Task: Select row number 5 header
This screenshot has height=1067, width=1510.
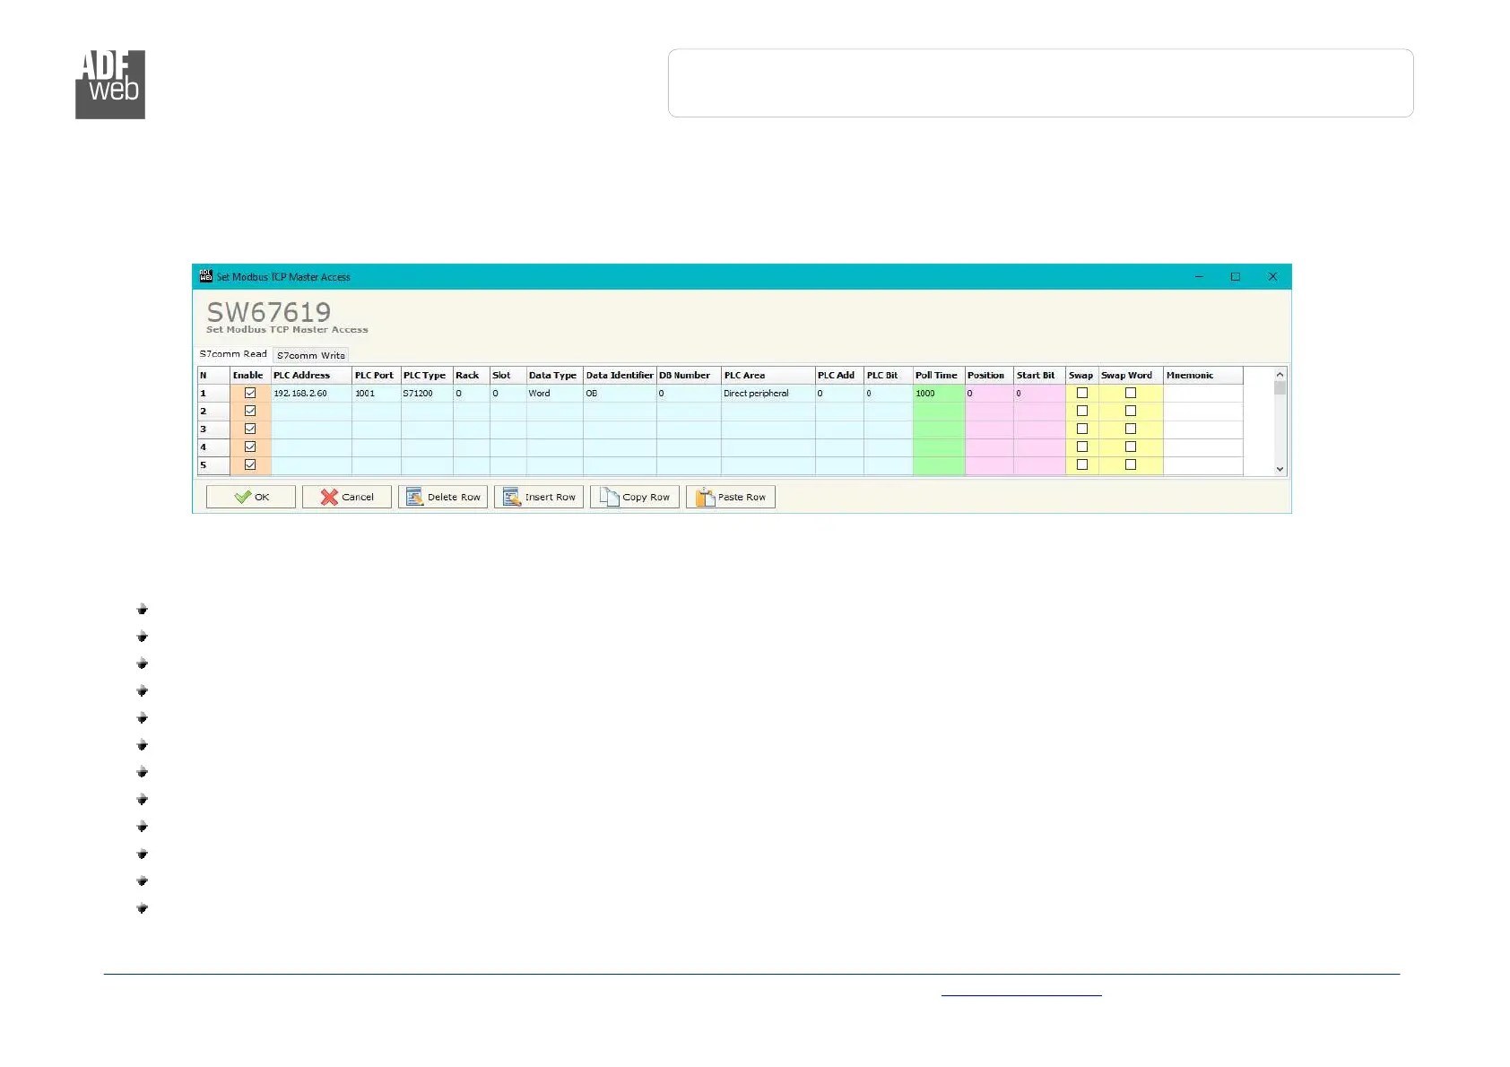Action: tap(213, 465)
